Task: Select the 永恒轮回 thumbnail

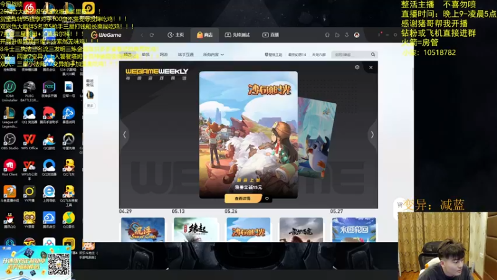Action: tap(354, 230)
